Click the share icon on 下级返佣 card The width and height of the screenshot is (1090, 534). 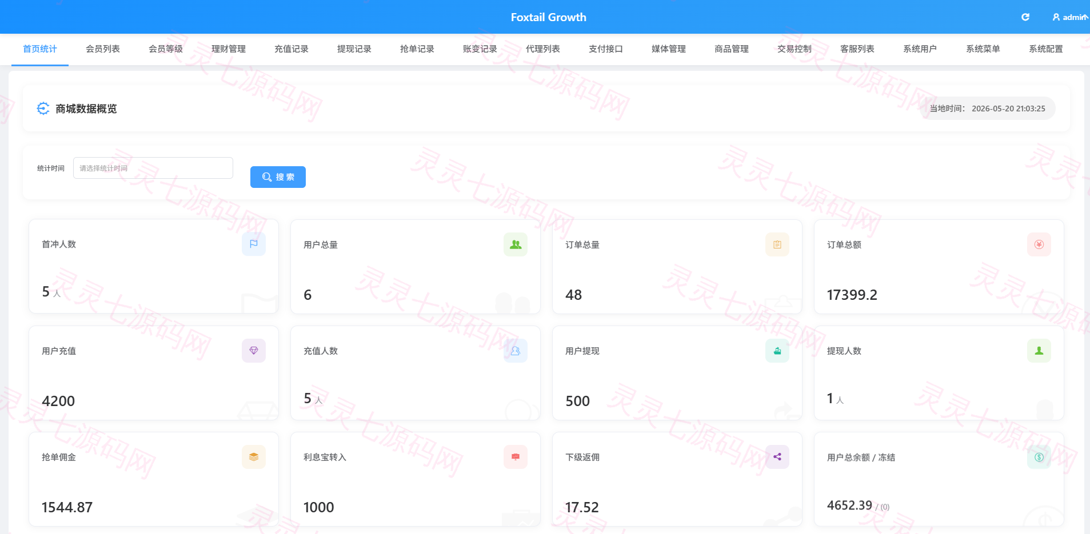(x=777, y=457)
